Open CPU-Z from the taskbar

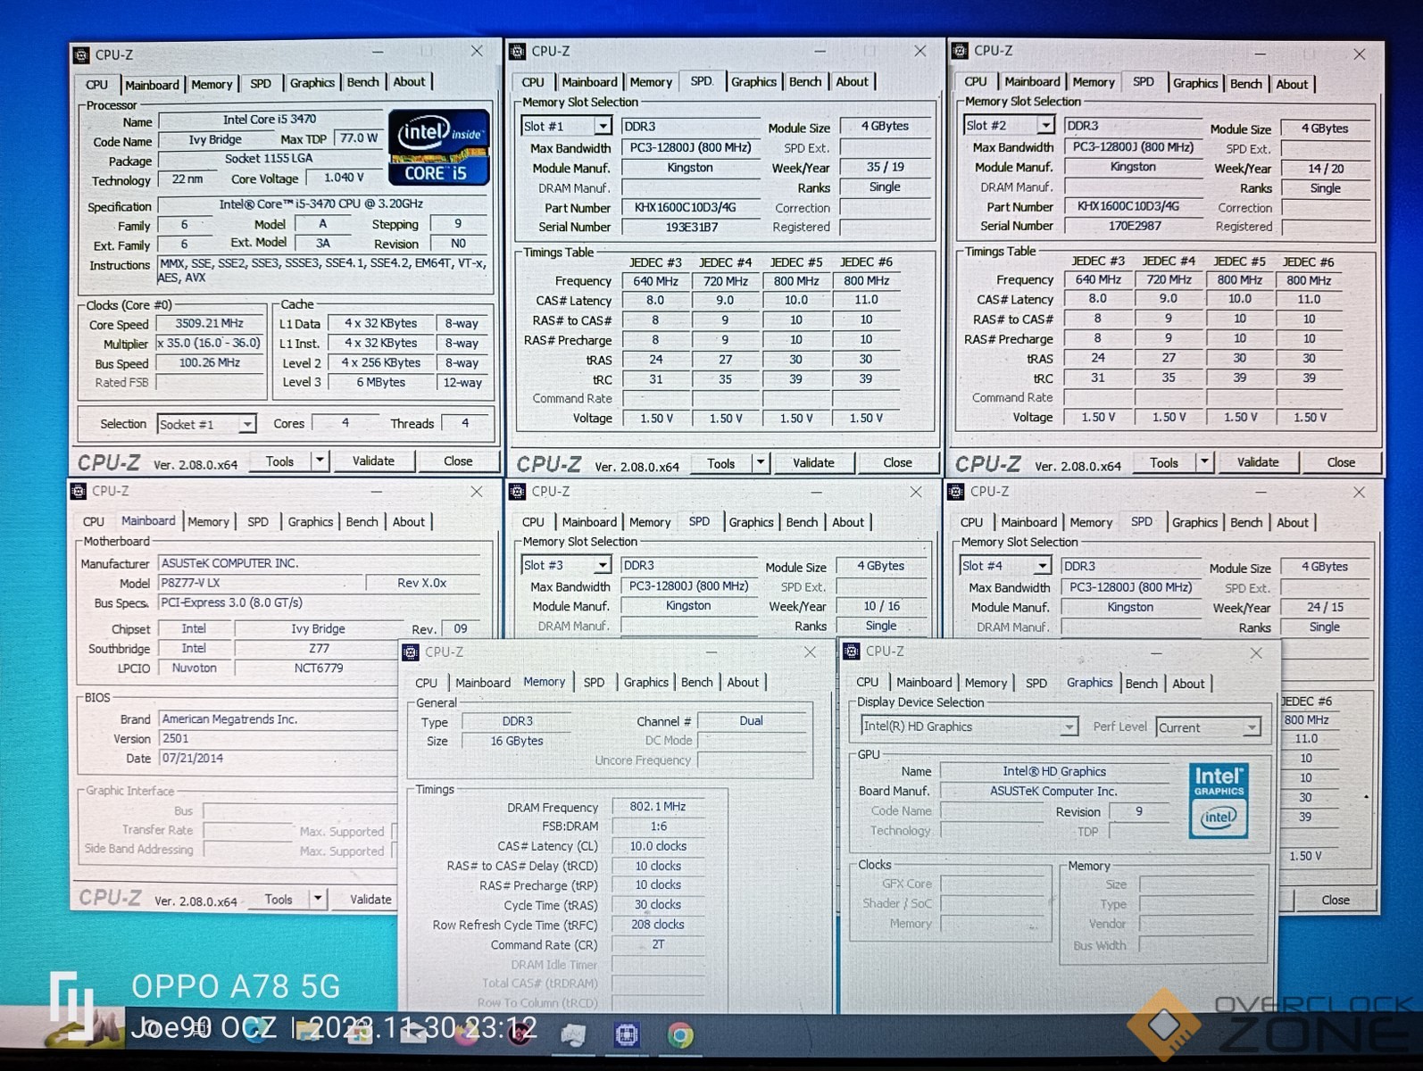(x=627, y=1035)
